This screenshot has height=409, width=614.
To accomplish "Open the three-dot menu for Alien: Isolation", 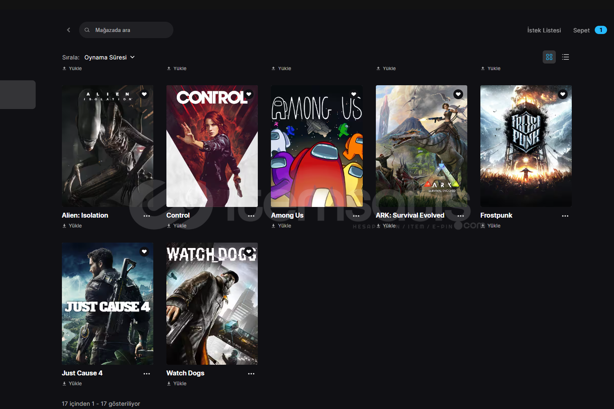I will pos(147,216).
